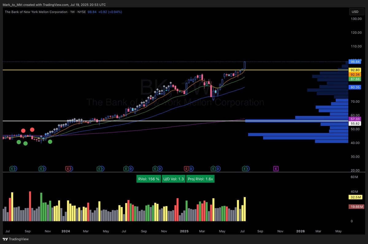Click the latest yellow volume bar in July 2025
368x244 pixels.
(x=245, y=209)
